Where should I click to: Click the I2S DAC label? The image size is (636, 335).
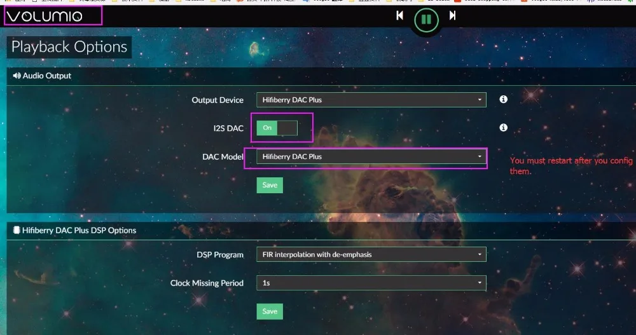pyautogui.click(x=228, y=128)
